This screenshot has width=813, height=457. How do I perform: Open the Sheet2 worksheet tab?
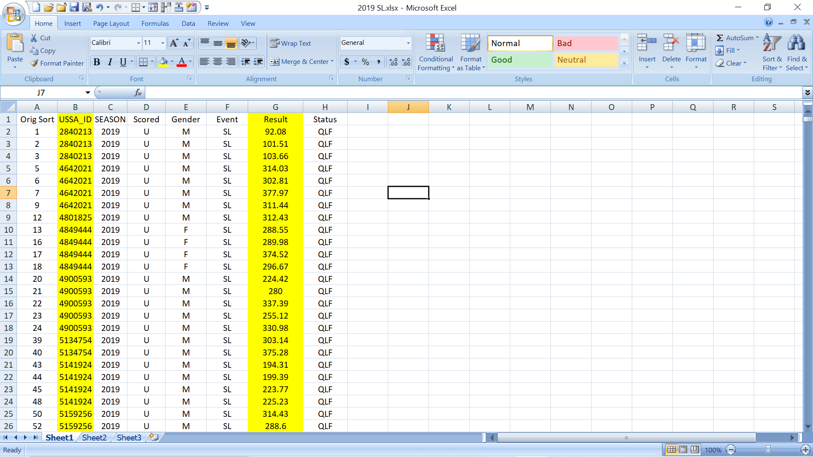point(94,438)
